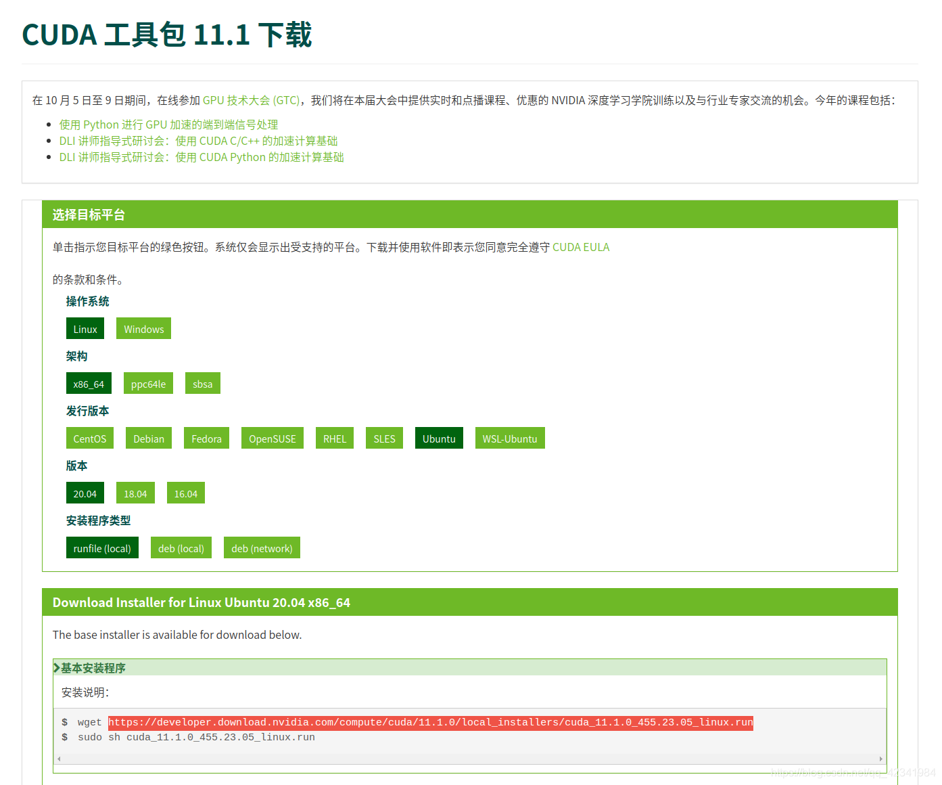Pick the Debian distribution
Image resolution: width=942 pixels, height=785 pixels.
[x=149, y=439]
